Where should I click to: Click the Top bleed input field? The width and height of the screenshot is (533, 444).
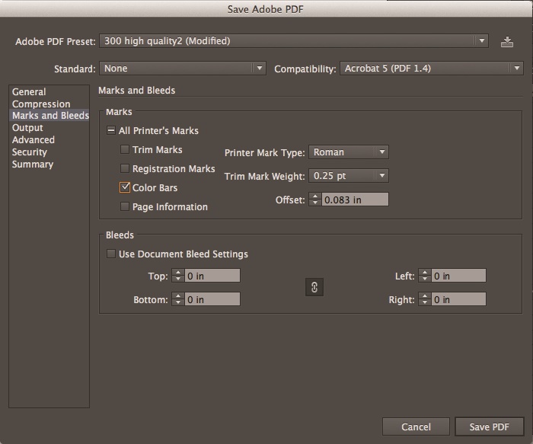tap(212, 276)
